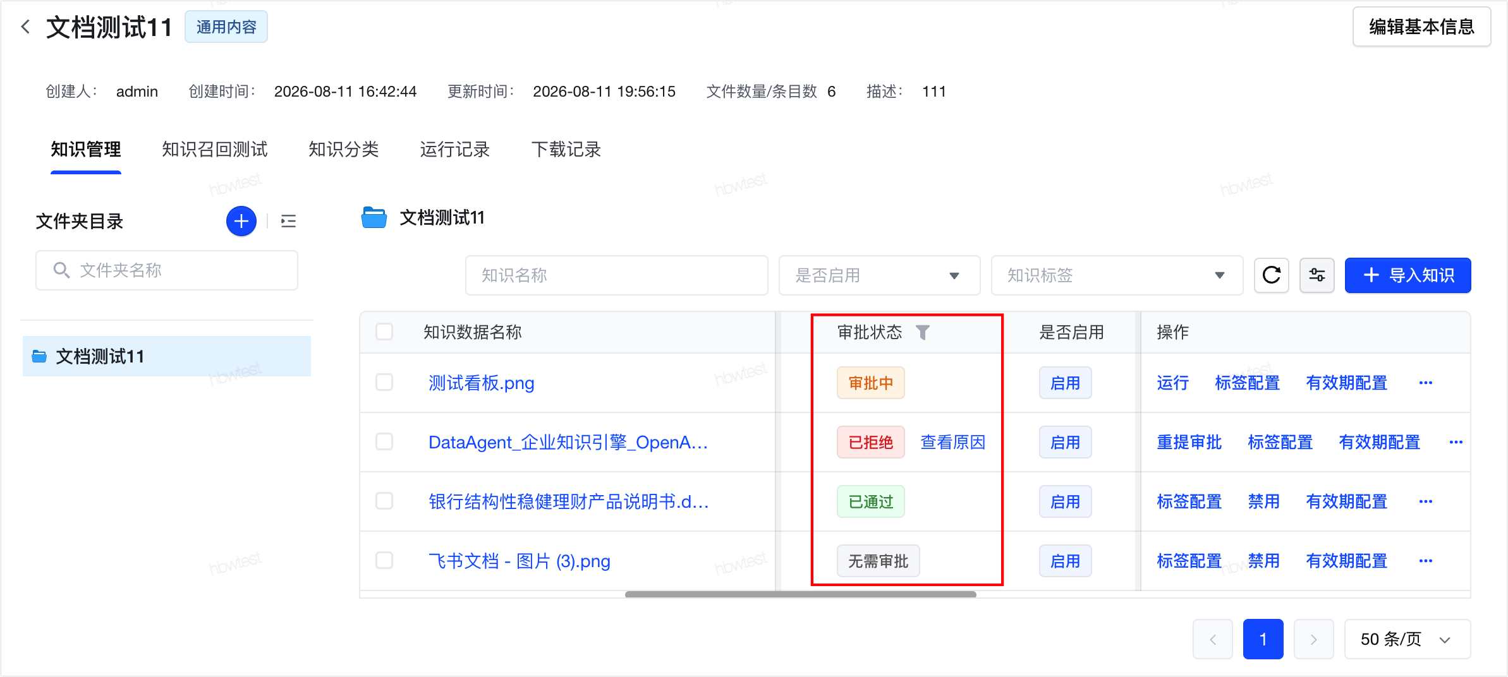Click the 导入知识 button
The height and width of the screenshot is (677, 1508).
pyautogui.click(x=1408, y=275)
